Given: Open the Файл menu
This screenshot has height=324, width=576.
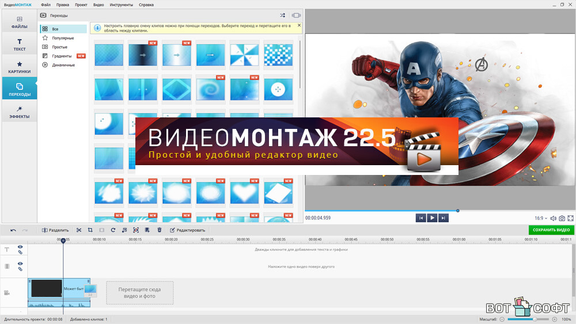Looking at the screenshot, I should click(46, 5).
